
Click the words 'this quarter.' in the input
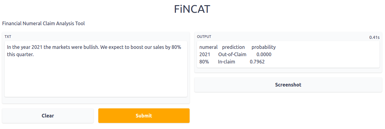(x=20, y=55)
